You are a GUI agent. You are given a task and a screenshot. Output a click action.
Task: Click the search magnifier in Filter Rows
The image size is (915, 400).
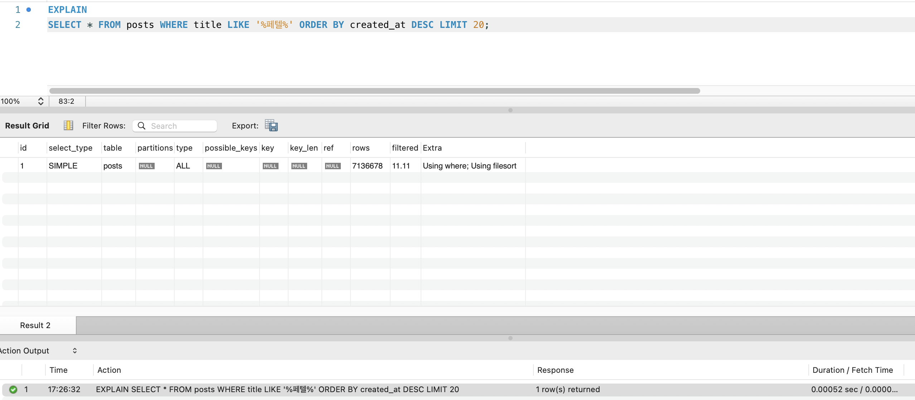pos(142,126)
